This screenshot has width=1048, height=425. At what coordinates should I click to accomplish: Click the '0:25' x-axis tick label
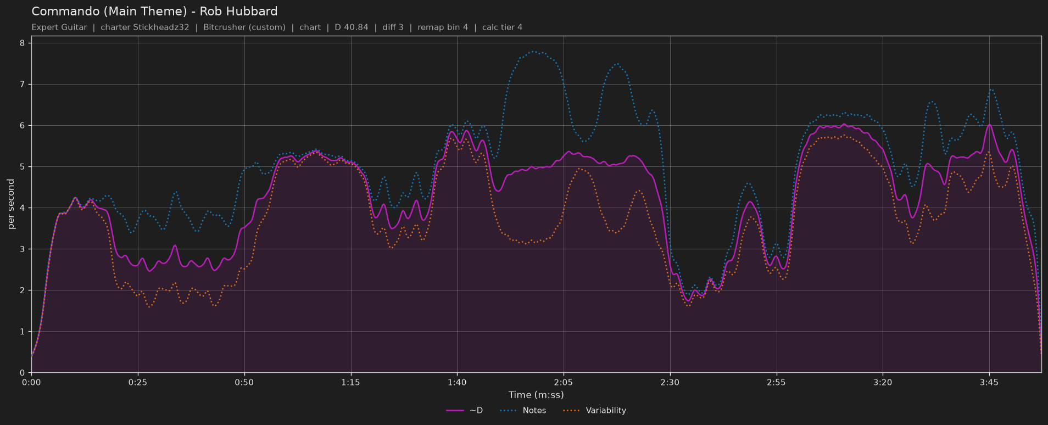pyautogui.click(x=138, y=382)
